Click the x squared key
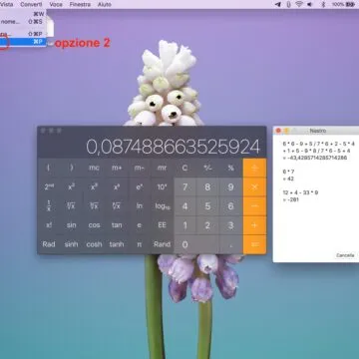Screen dimensions: 359x359 (x=71, y=187)
